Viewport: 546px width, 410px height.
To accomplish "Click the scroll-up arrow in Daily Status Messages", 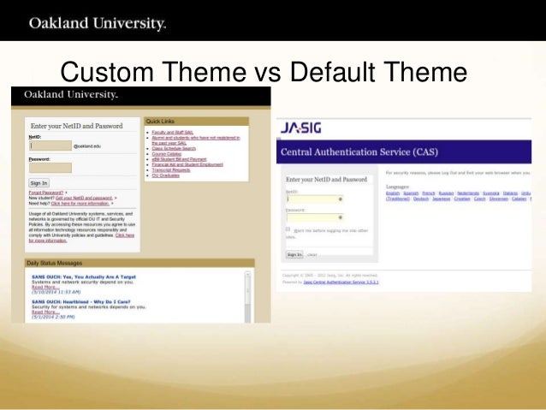I will [x=247, y=274].
